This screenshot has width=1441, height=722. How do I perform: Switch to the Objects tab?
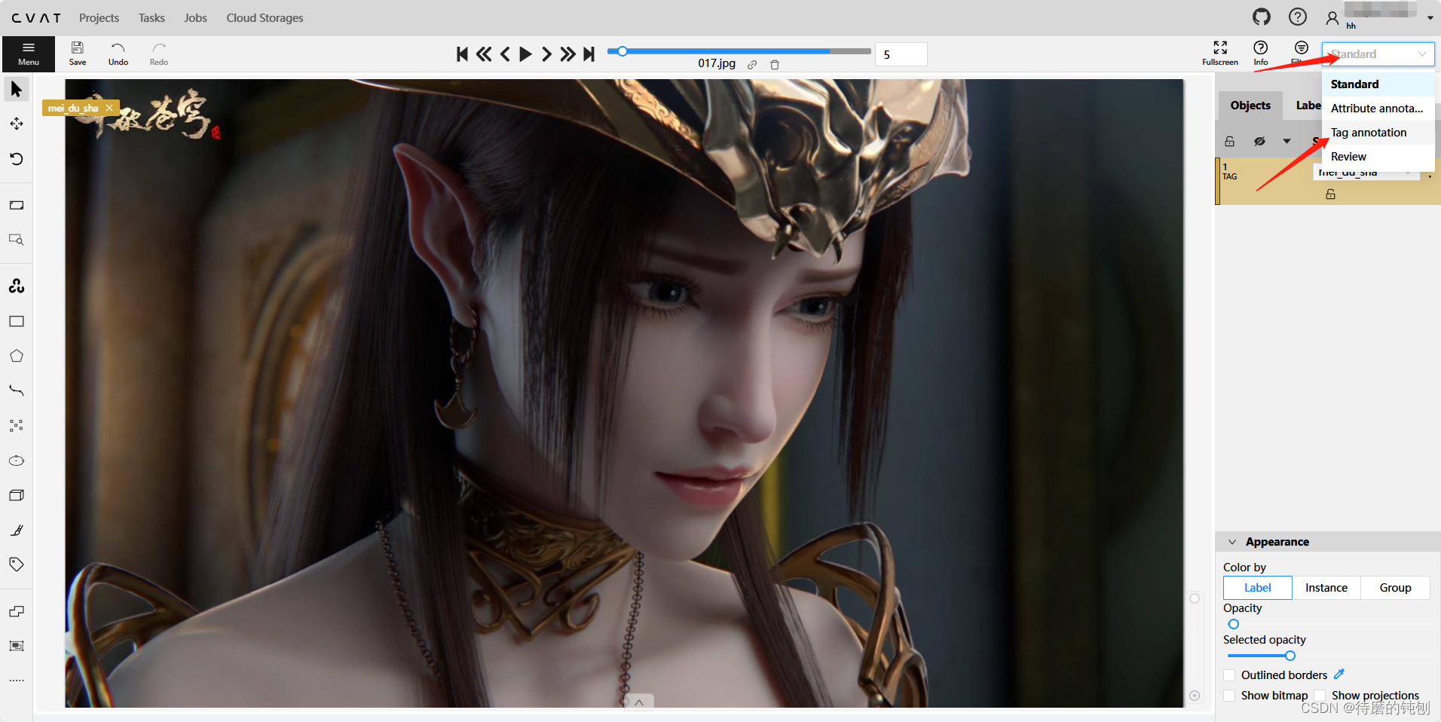[x=1250, y=106]
